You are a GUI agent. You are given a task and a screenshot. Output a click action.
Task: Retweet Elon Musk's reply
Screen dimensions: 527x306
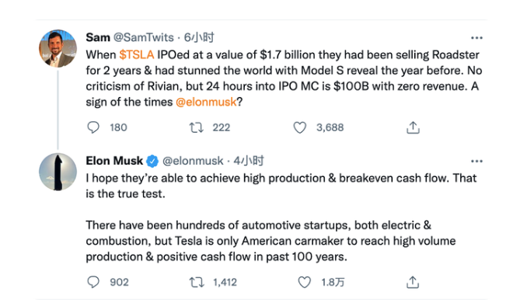pos(197,282)
